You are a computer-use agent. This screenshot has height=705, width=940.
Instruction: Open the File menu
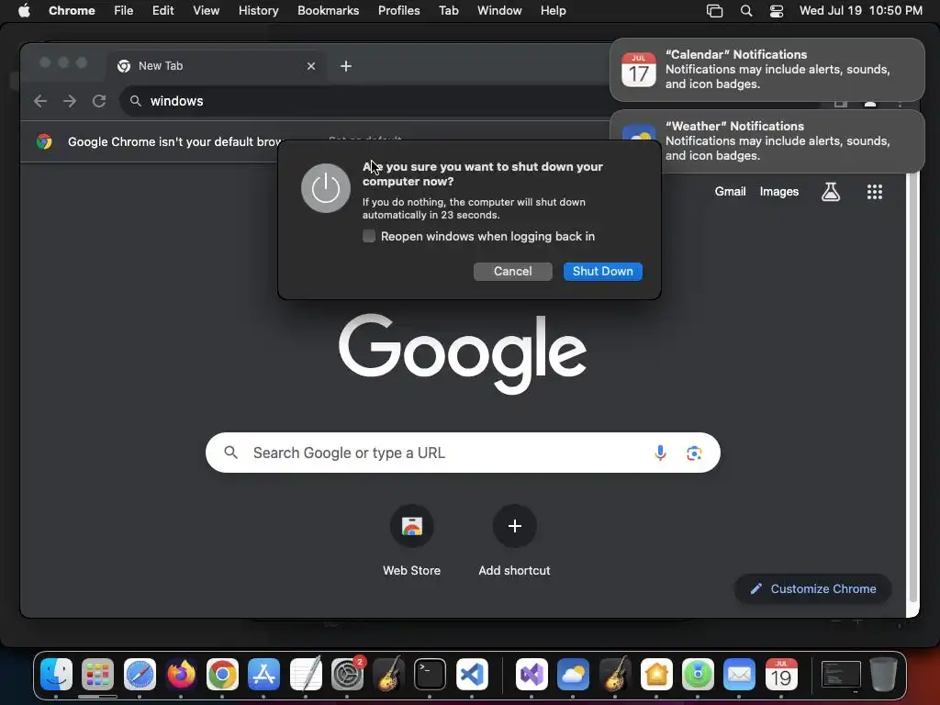tap(124, 11)
